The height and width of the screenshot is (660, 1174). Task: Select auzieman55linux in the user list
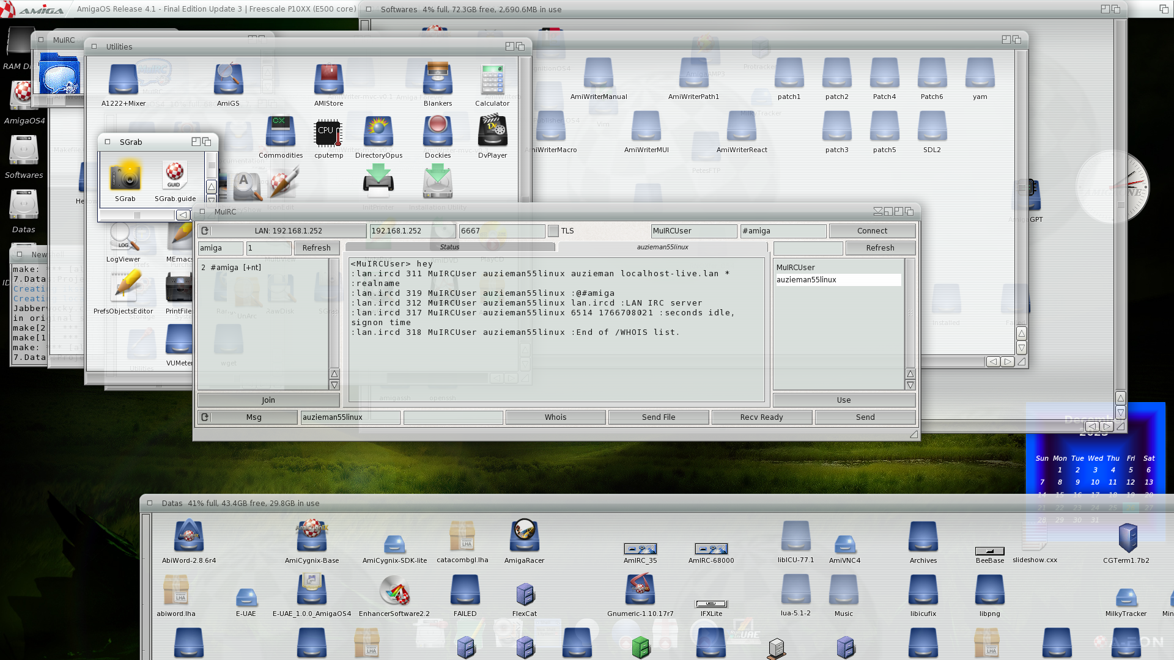(838, 280)
